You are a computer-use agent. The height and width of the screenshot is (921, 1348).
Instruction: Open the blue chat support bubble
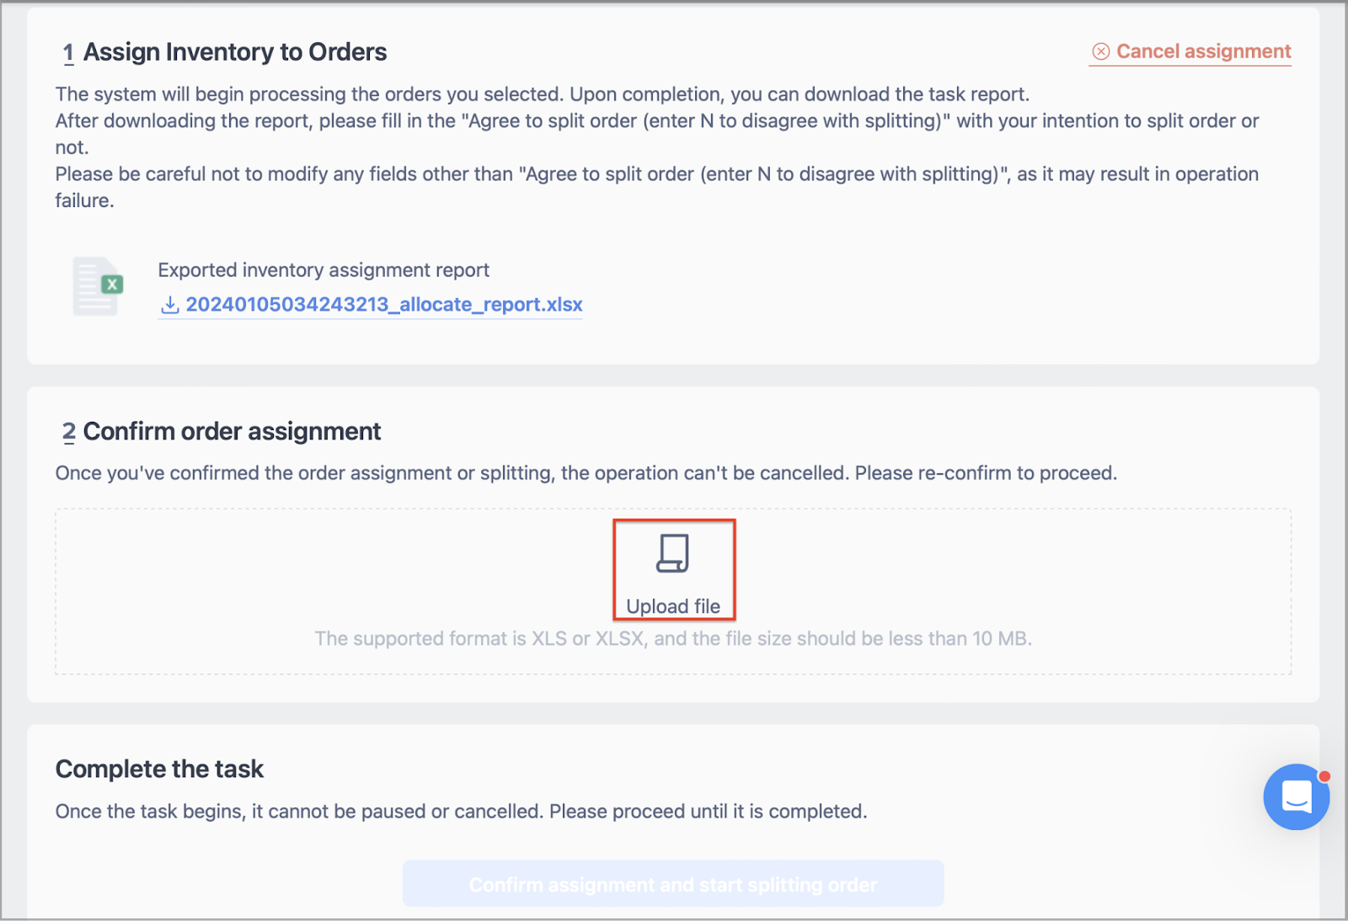1296,796
